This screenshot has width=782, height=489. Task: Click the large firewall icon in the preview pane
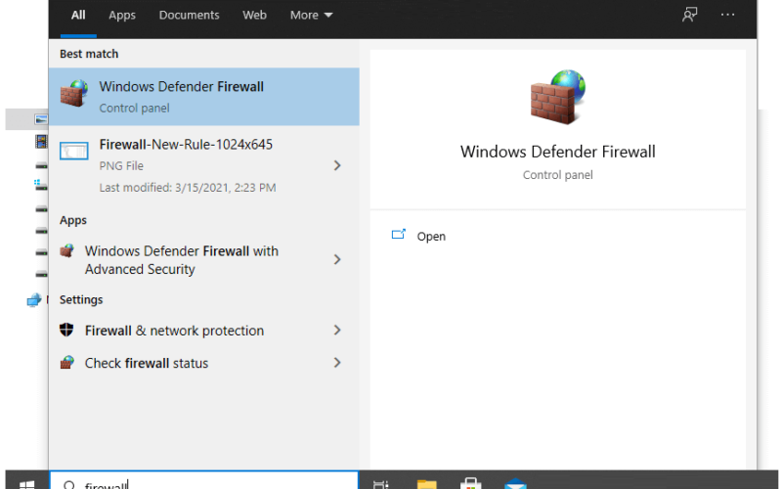(x=557, y=97)
